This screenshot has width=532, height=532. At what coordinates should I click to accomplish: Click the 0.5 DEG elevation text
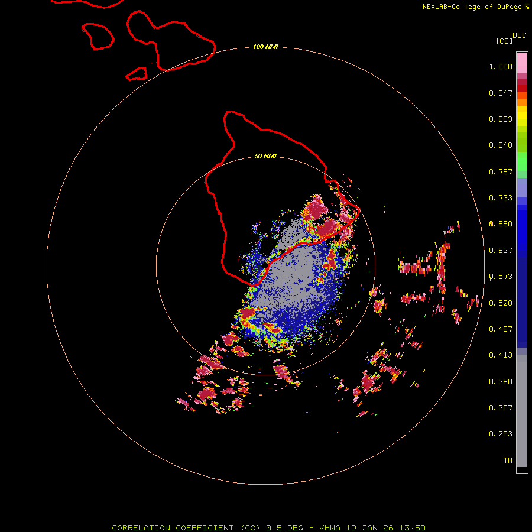[x=285, y=528]
